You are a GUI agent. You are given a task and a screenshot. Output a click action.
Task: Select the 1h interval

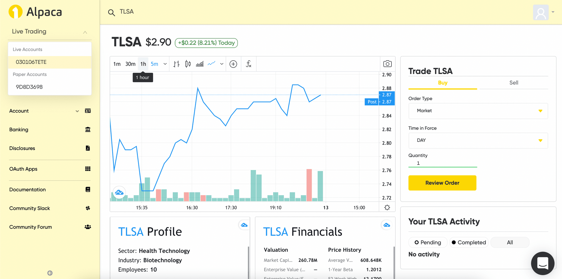[x=143, y=64]
